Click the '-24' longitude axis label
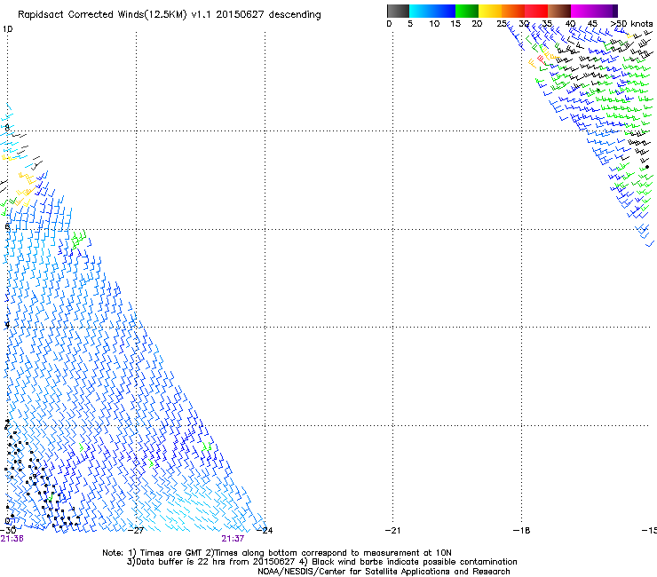 [265, 530]
